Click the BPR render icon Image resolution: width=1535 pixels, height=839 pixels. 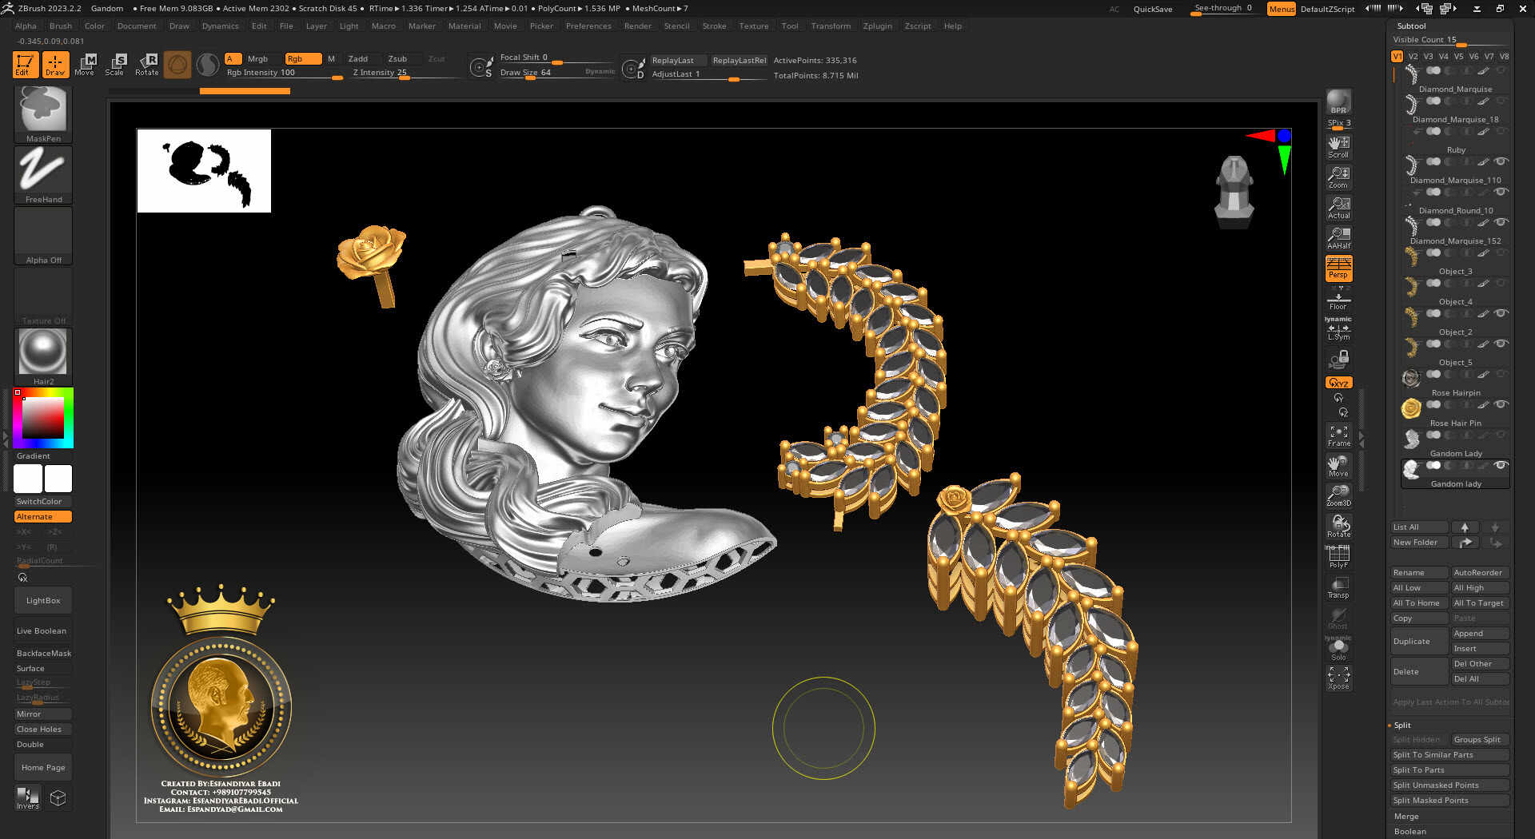coord(1338,102)
